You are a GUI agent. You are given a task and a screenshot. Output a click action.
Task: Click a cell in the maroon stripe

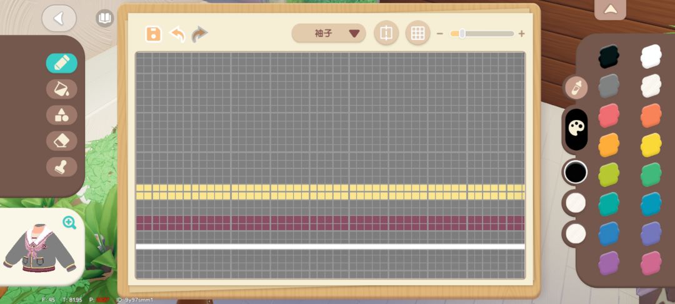tap(330, 223)
